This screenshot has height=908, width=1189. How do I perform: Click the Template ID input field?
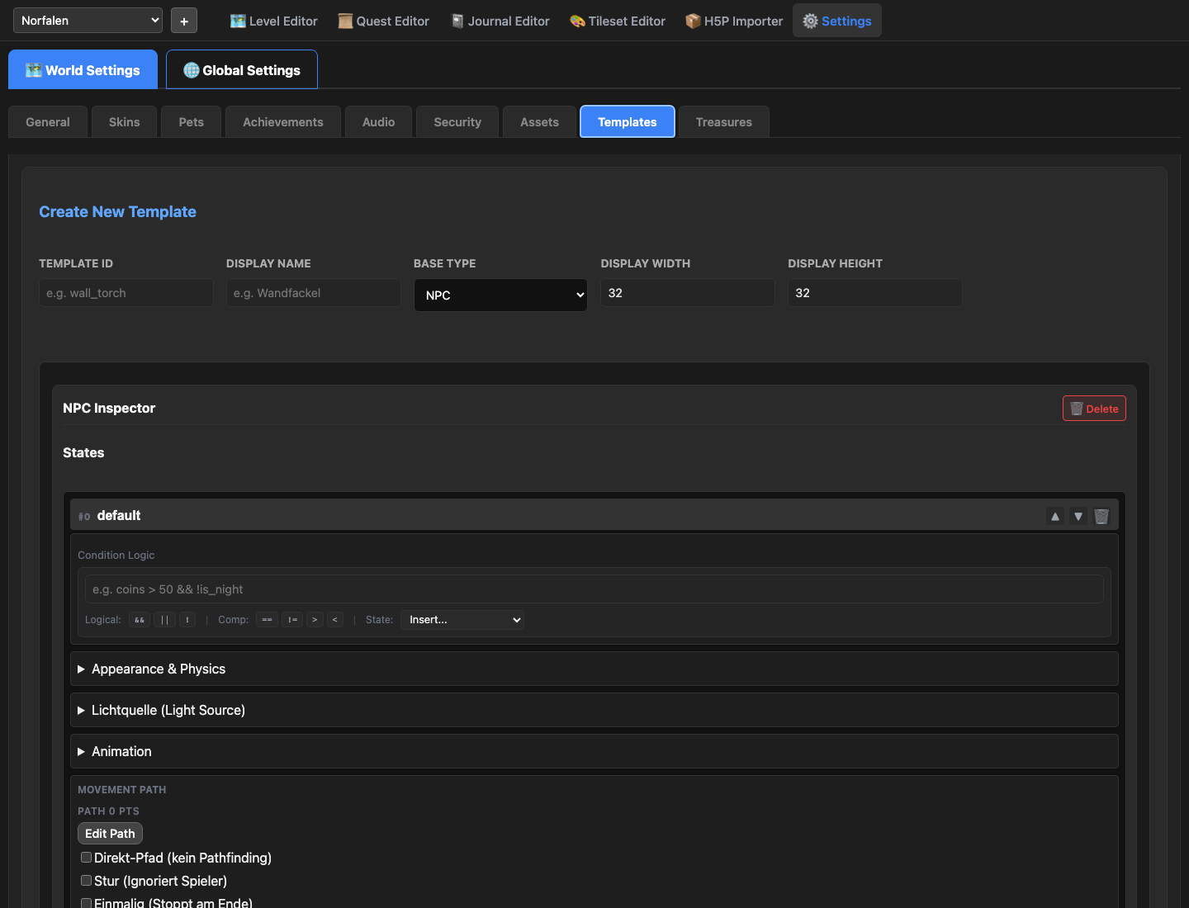[126, 293]
